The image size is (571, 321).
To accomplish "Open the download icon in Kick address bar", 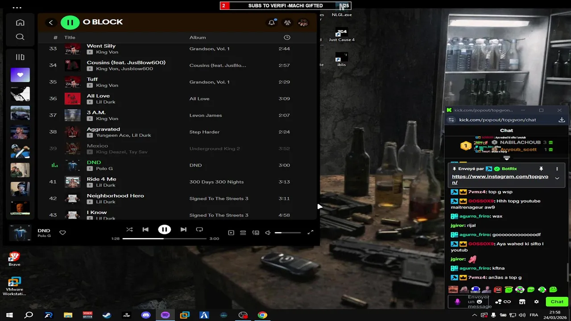I will point(562,120).
